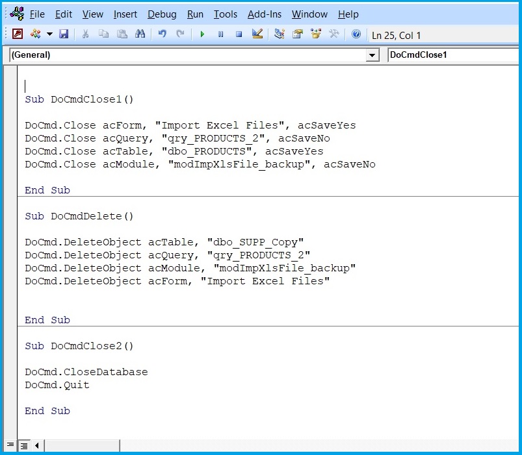Image resolution: width=522 pixels, height=455 pixels.
Task: Click the Reset stop icon
Action: (x=239, y=34)
